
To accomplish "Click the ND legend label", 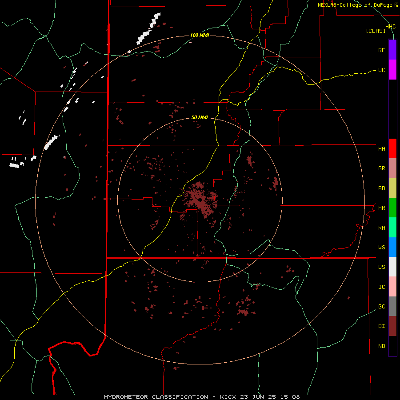I will pyautogui.click(x=381, y=346).
